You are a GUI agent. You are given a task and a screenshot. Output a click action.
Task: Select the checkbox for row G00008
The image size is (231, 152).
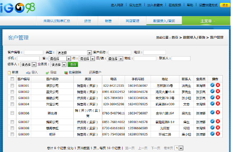coord(12,128)
